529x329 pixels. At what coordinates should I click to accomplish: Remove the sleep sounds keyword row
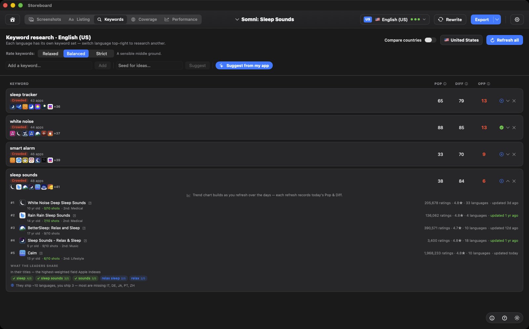[x=514, y=181]
